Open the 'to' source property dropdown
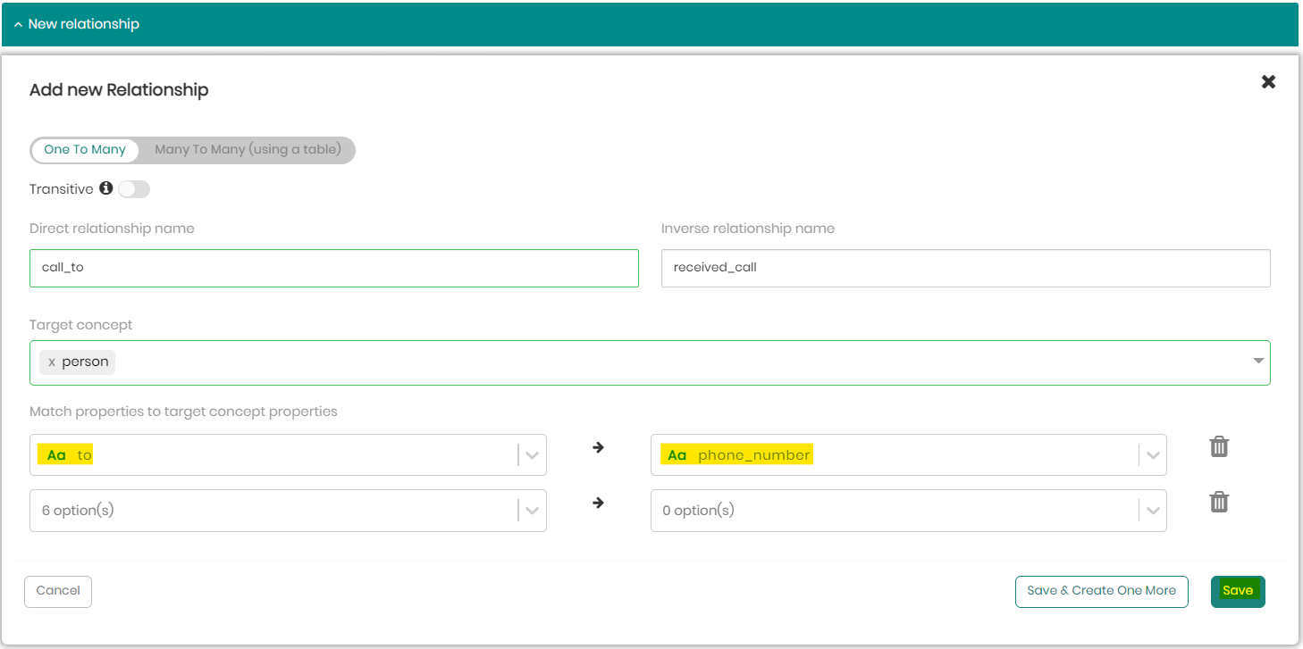 click(532, 455)
